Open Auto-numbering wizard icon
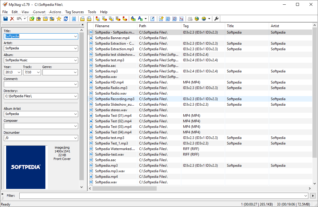 (182, 19)
